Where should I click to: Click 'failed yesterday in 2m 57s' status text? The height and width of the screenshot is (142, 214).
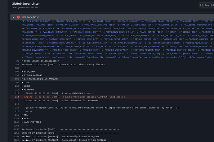tap(25, 7)
